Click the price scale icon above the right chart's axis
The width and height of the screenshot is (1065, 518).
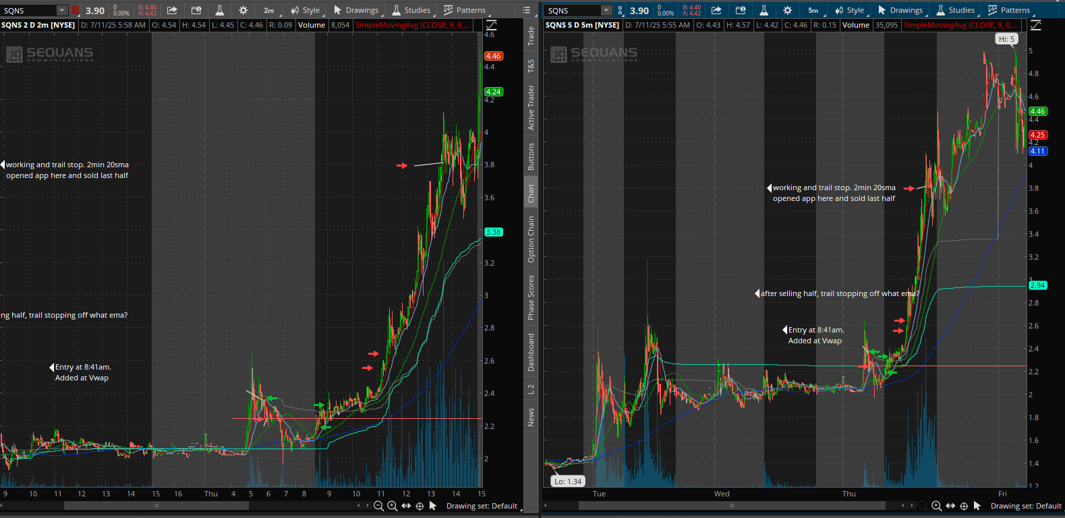pyautogui.click(x=1036, y=25)
